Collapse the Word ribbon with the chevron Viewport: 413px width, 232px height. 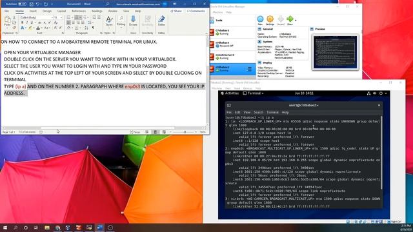point(206,33)
